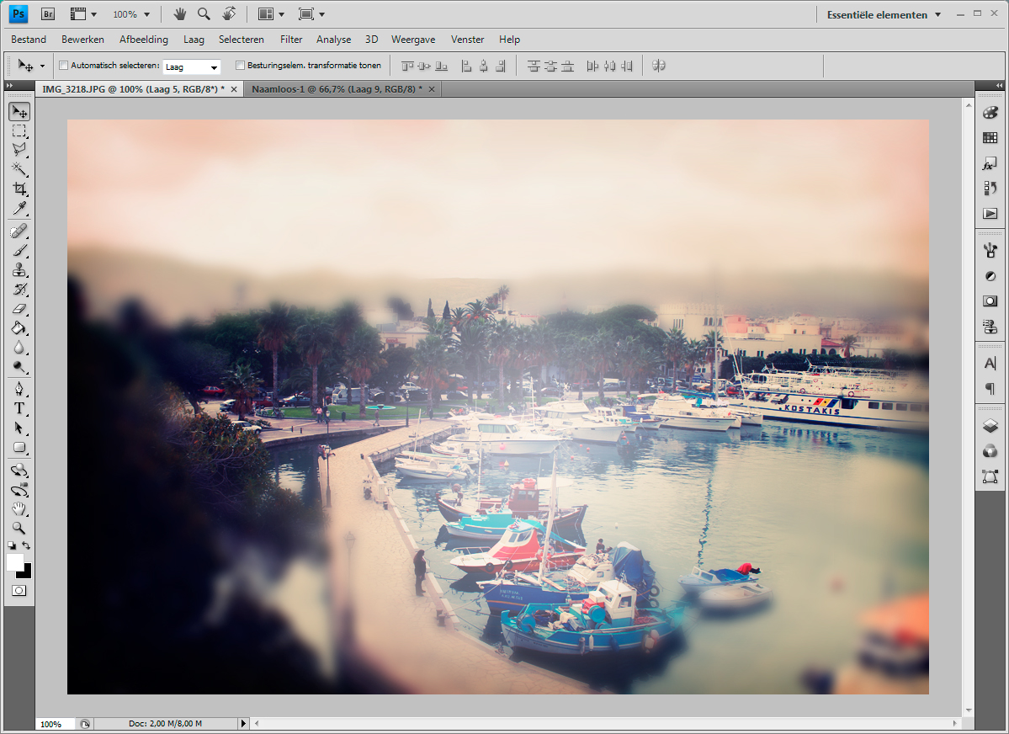Open the Weergave menu
Image resolution: width=1009 pixels, height=734 pixels.
coord(413,40)
